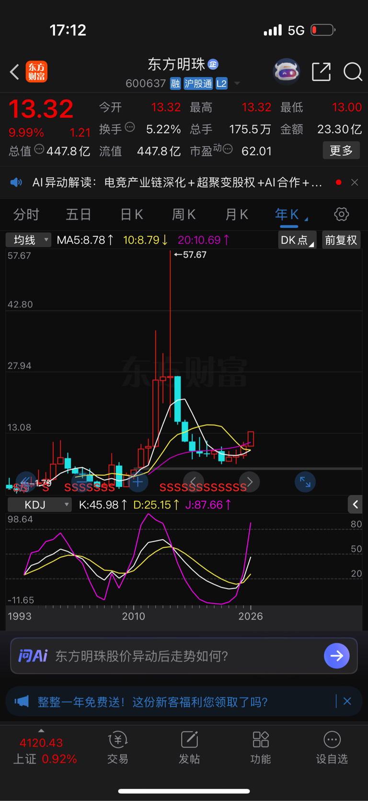Tap the K:45.98 indicator value
This screenshot has width=368, height=801.
(x=103, y=505)
